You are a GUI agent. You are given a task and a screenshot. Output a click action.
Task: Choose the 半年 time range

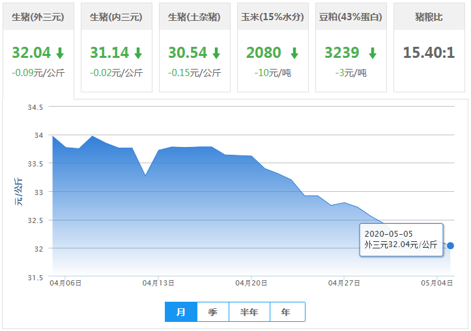(x=250, y=312)
